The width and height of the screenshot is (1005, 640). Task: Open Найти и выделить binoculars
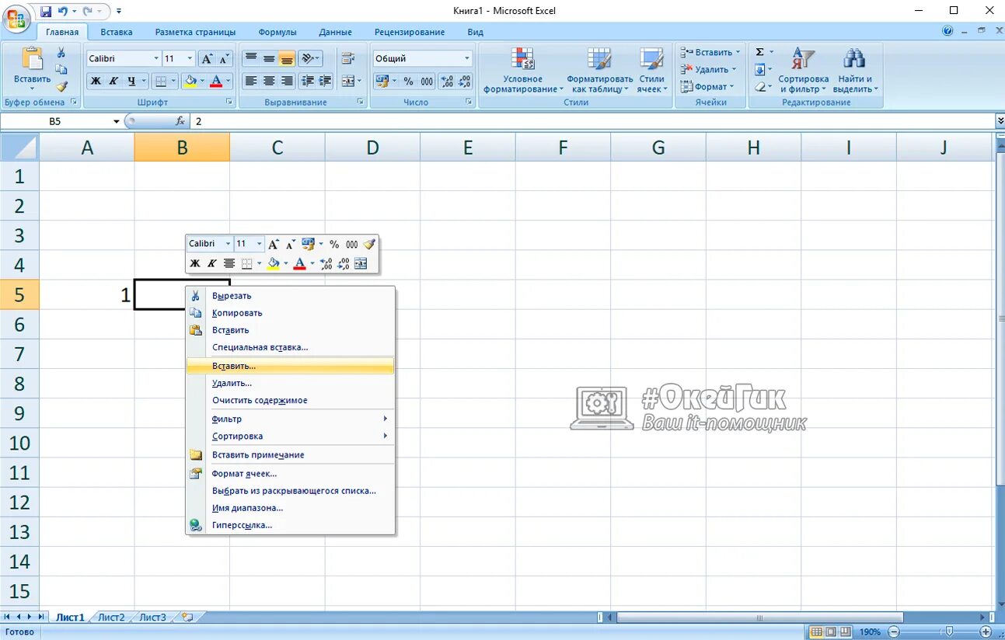[x=855, y=70]
